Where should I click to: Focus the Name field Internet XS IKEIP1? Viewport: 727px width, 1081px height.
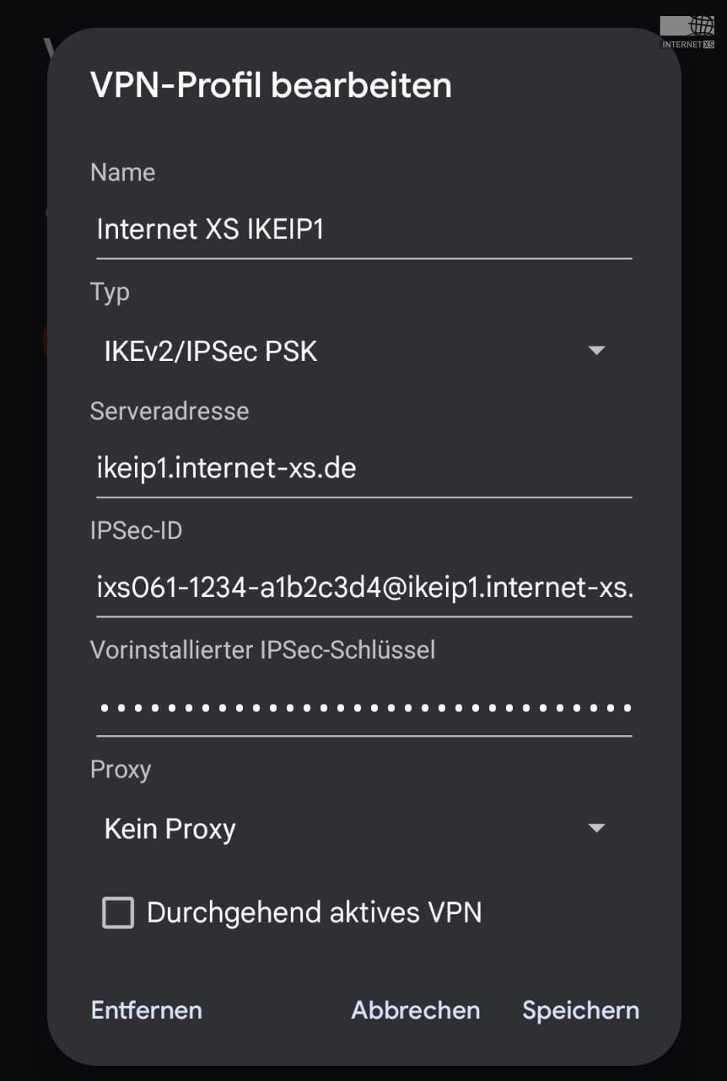point(363,230)
